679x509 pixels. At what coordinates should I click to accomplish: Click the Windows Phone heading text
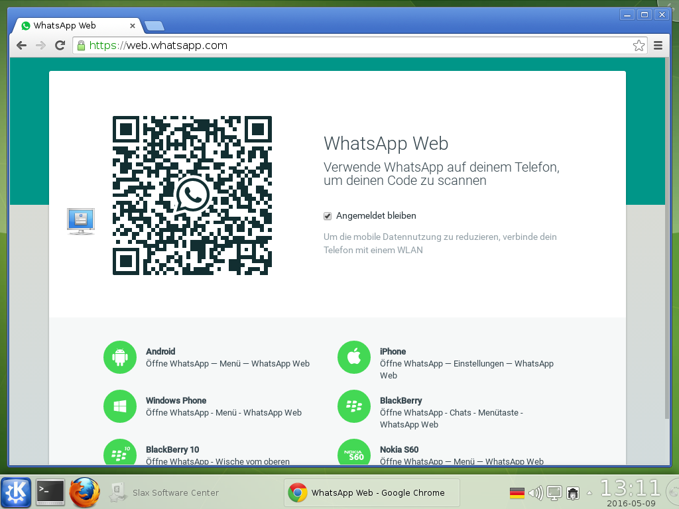click(176, 400)
